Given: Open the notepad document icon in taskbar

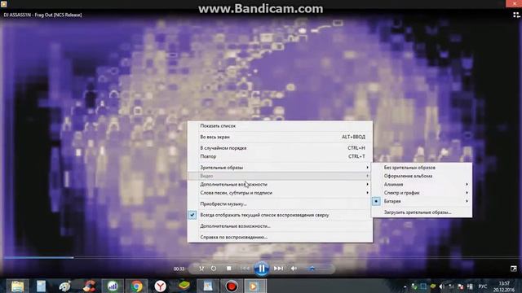Looking at the screenshot, I should [41, 286].
